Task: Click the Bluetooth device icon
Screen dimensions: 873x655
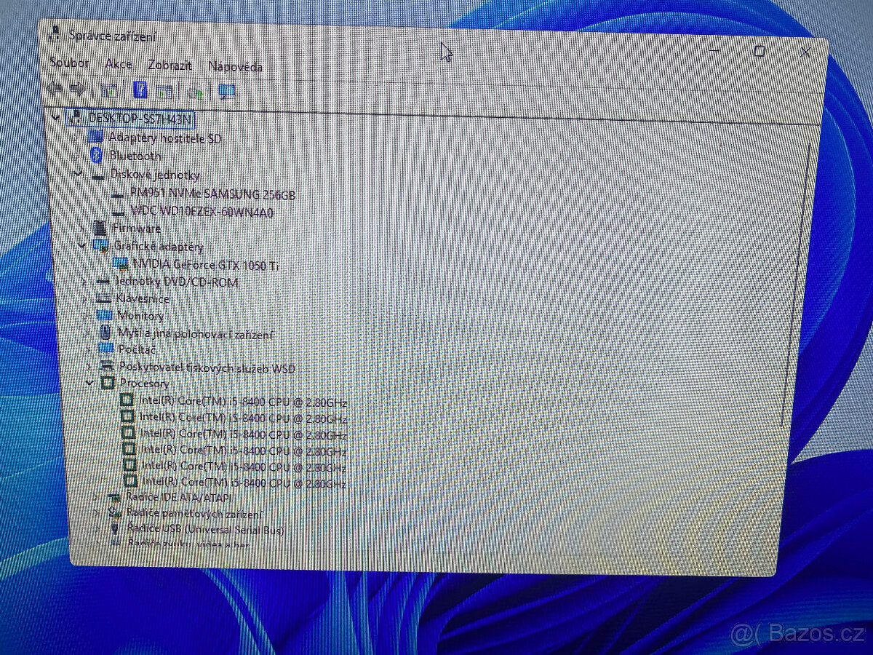Action: 97,156
